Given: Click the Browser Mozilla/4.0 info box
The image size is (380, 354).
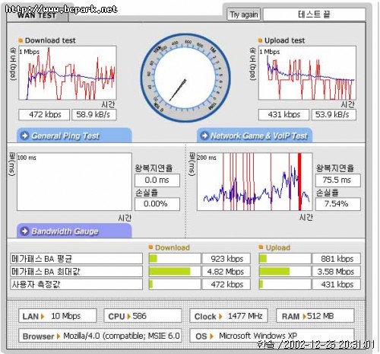Looking at the screenshot, I should pos(100,336).
